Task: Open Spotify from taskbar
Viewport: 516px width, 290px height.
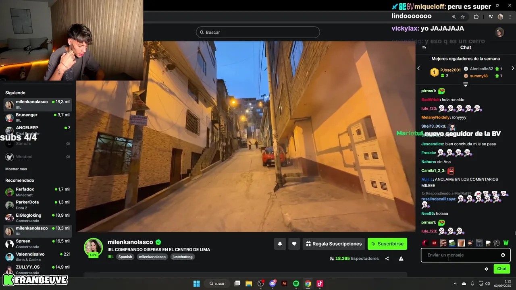Action: click(296, 284)
